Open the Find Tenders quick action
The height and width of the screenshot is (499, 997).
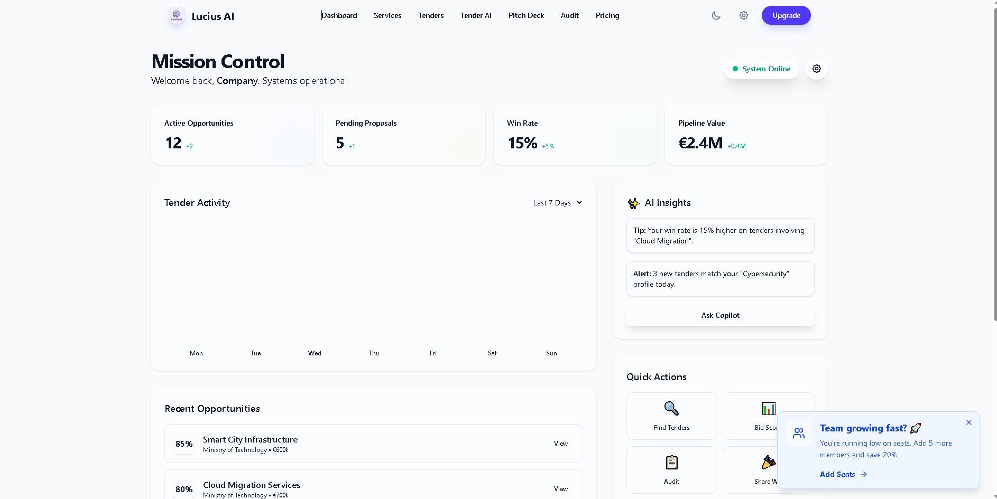pyautogui.click(x=671, y=416)
